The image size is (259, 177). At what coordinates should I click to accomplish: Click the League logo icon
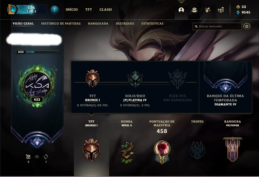[12, 9]
